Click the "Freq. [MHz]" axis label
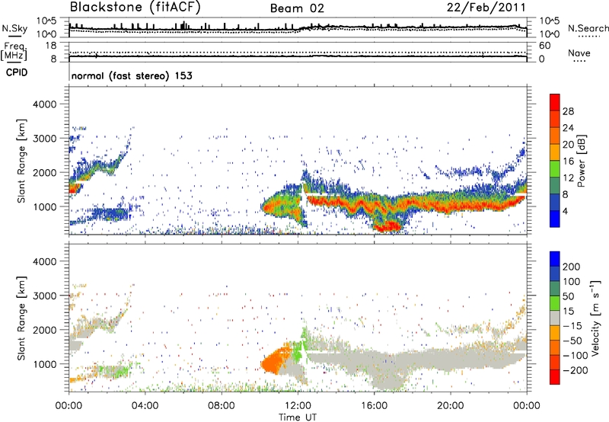Screen dimensions: 609x422 tap(14, 52)
